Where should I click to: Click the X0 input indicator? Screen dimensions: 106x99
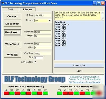coord(6,93)
